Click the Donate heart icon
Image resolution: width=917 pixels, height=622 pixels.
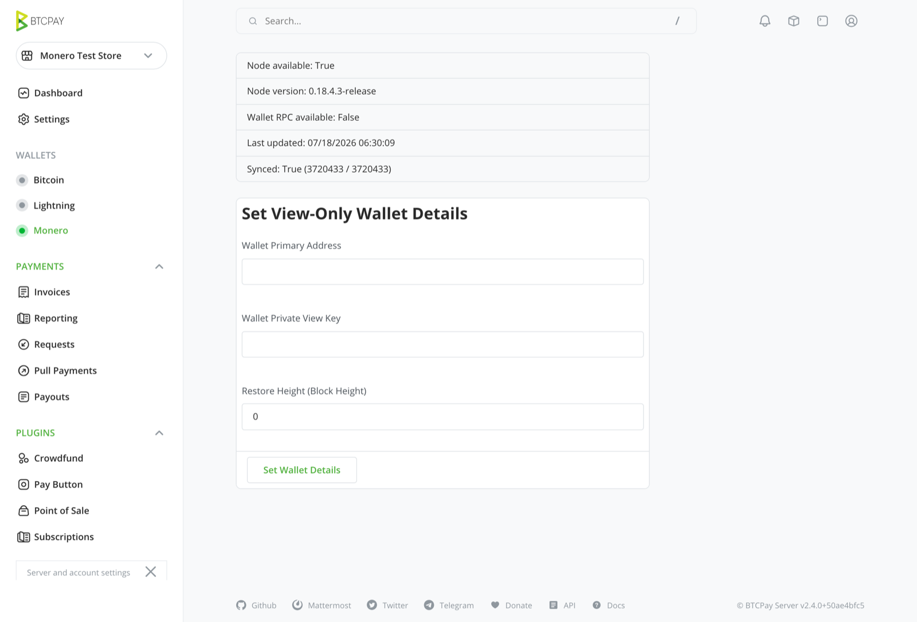tap(495, 605)
